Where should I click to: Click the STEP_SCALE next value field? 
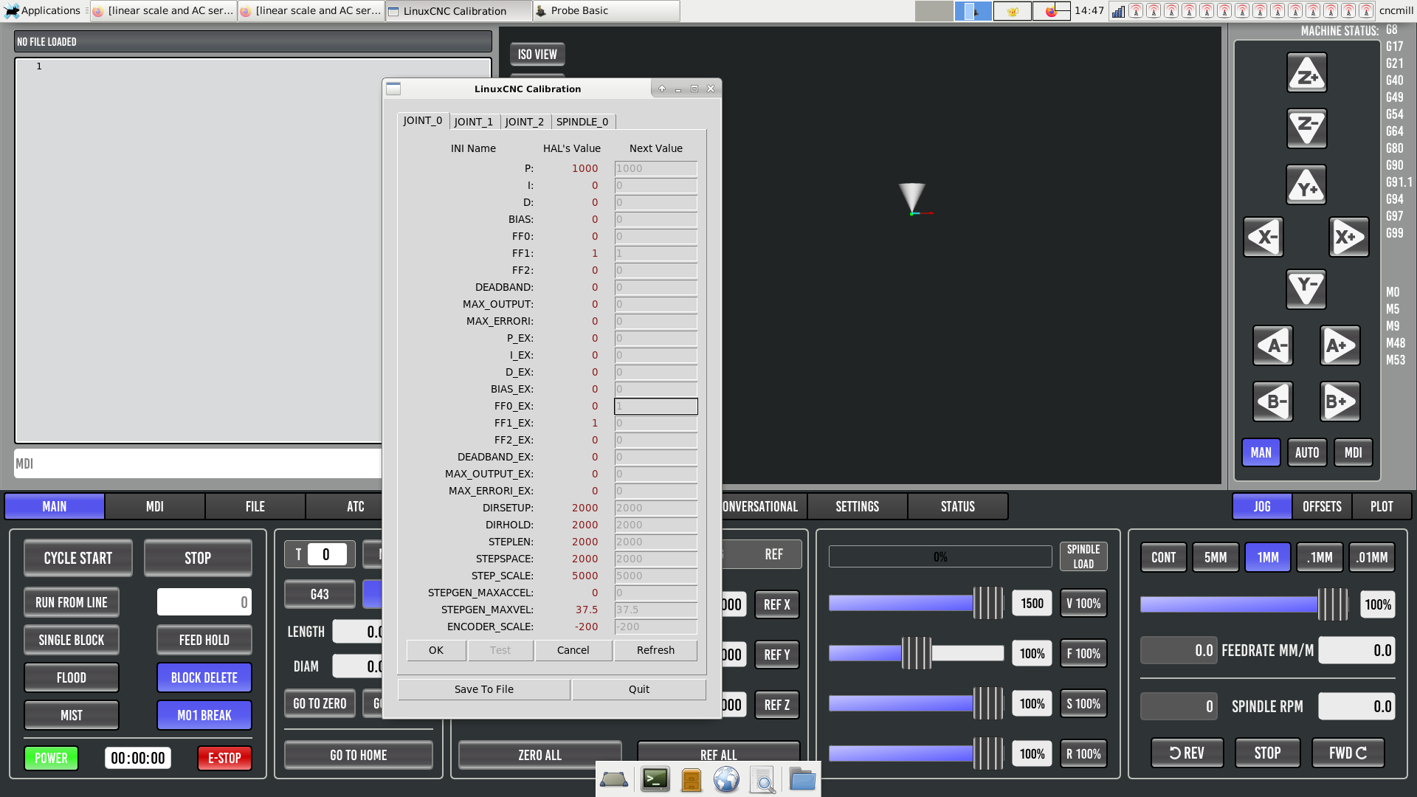click(x=655, y=576)
